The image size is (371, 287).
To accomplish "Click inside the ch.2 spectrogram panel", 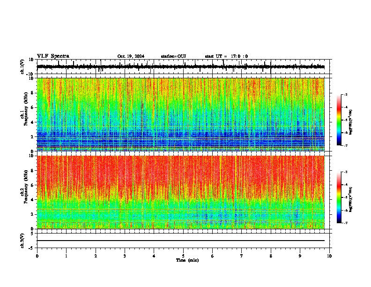I will pos(181,192).
